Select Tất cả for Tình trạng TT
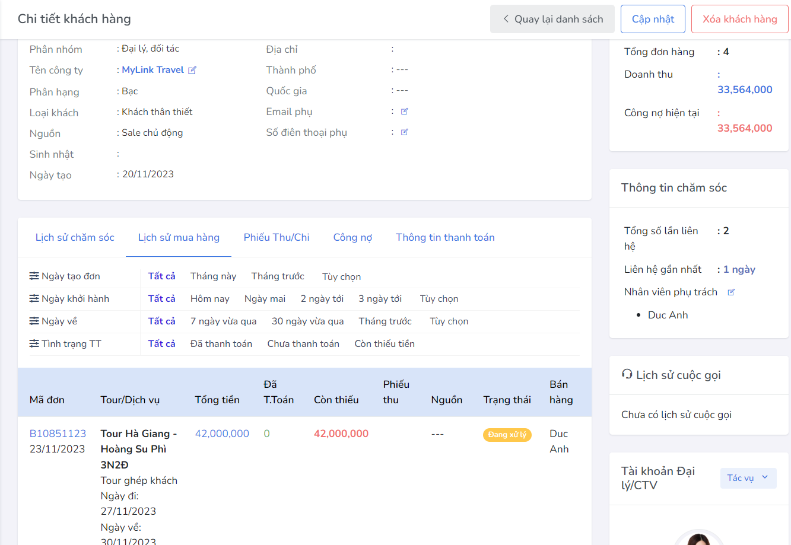Viewport: 791px width, 545px height. pyautogui.click(x=162, y=344)
